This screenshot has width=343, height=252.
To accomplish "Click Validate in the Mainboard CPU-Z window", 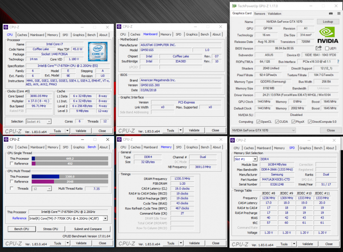I will pos(194,130).
